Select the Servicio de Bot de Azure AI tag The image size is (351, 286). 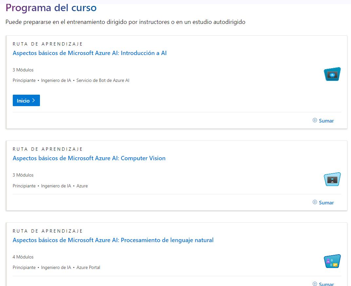point(103,80)
